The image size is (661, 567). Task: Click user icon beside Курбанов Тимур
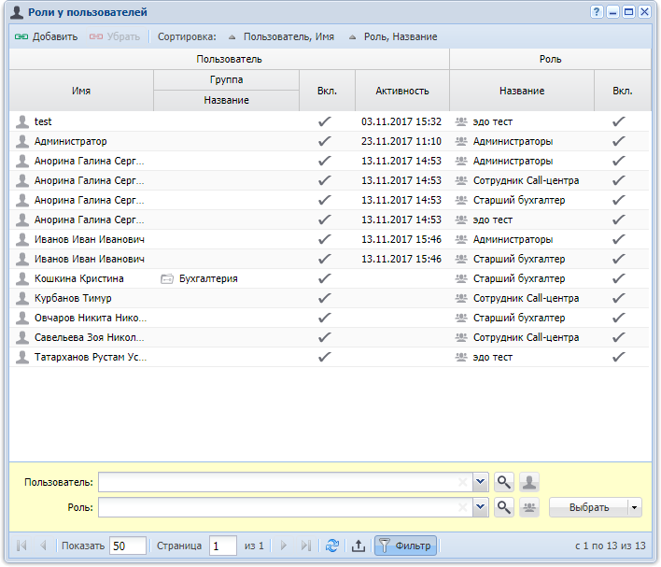point(21,298)
